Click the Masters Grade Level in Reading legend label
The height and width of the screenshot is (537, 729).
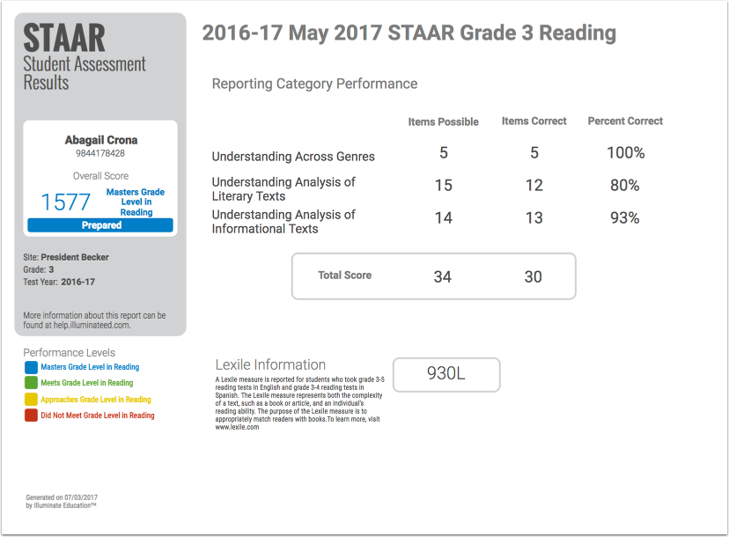[90, 367]
